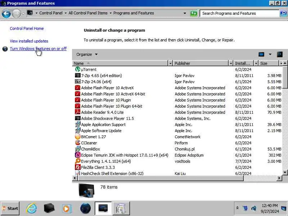Click the vertical scrollbar down arrow
The width and height of the screenshot is (288, 216).
click(285, 172)
